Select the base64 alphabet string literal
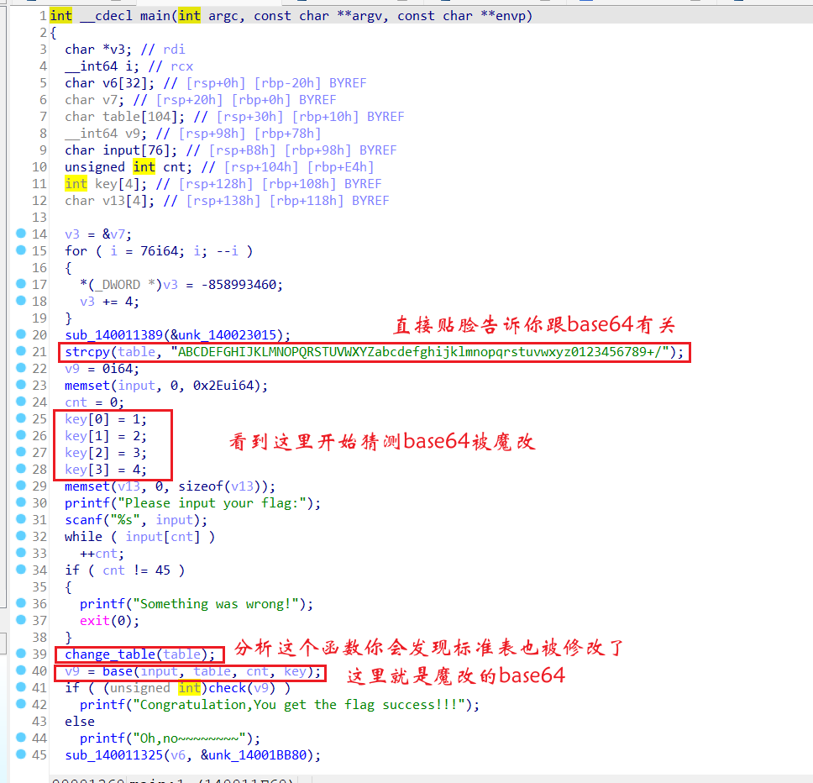This screenshot has height=783, width=813. pos(420,352)
